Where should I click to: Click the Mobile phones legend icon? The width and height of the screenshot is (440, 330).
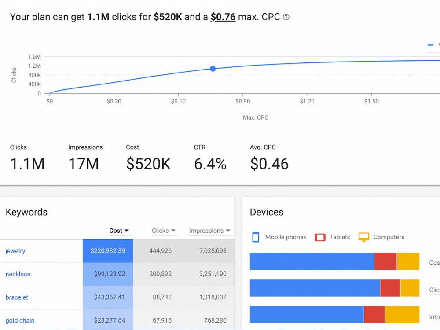(x=255, y=237)
